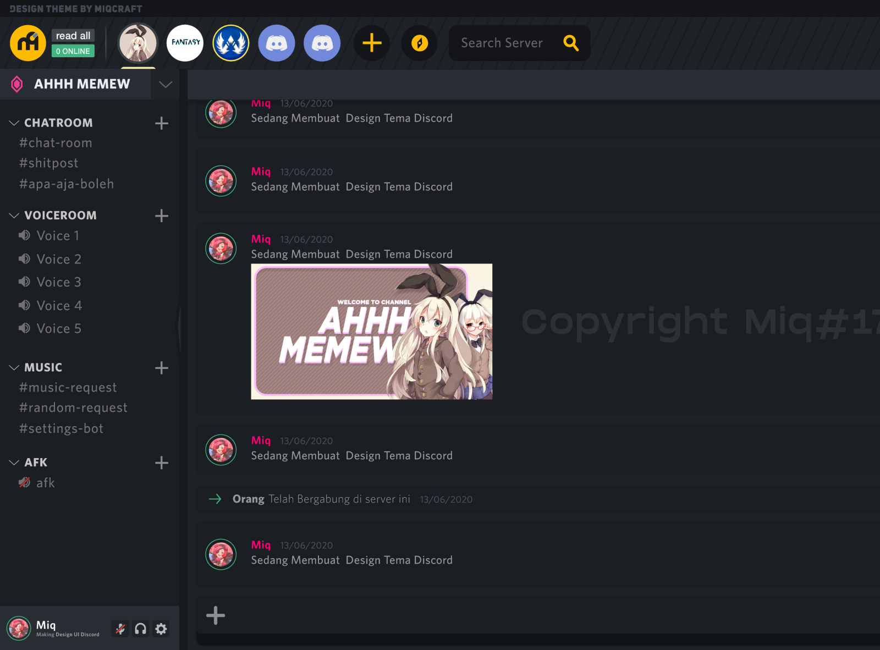This screenshot has width=880, height=650.
Task: Click the Search Server input field
Action: point(502,43)
